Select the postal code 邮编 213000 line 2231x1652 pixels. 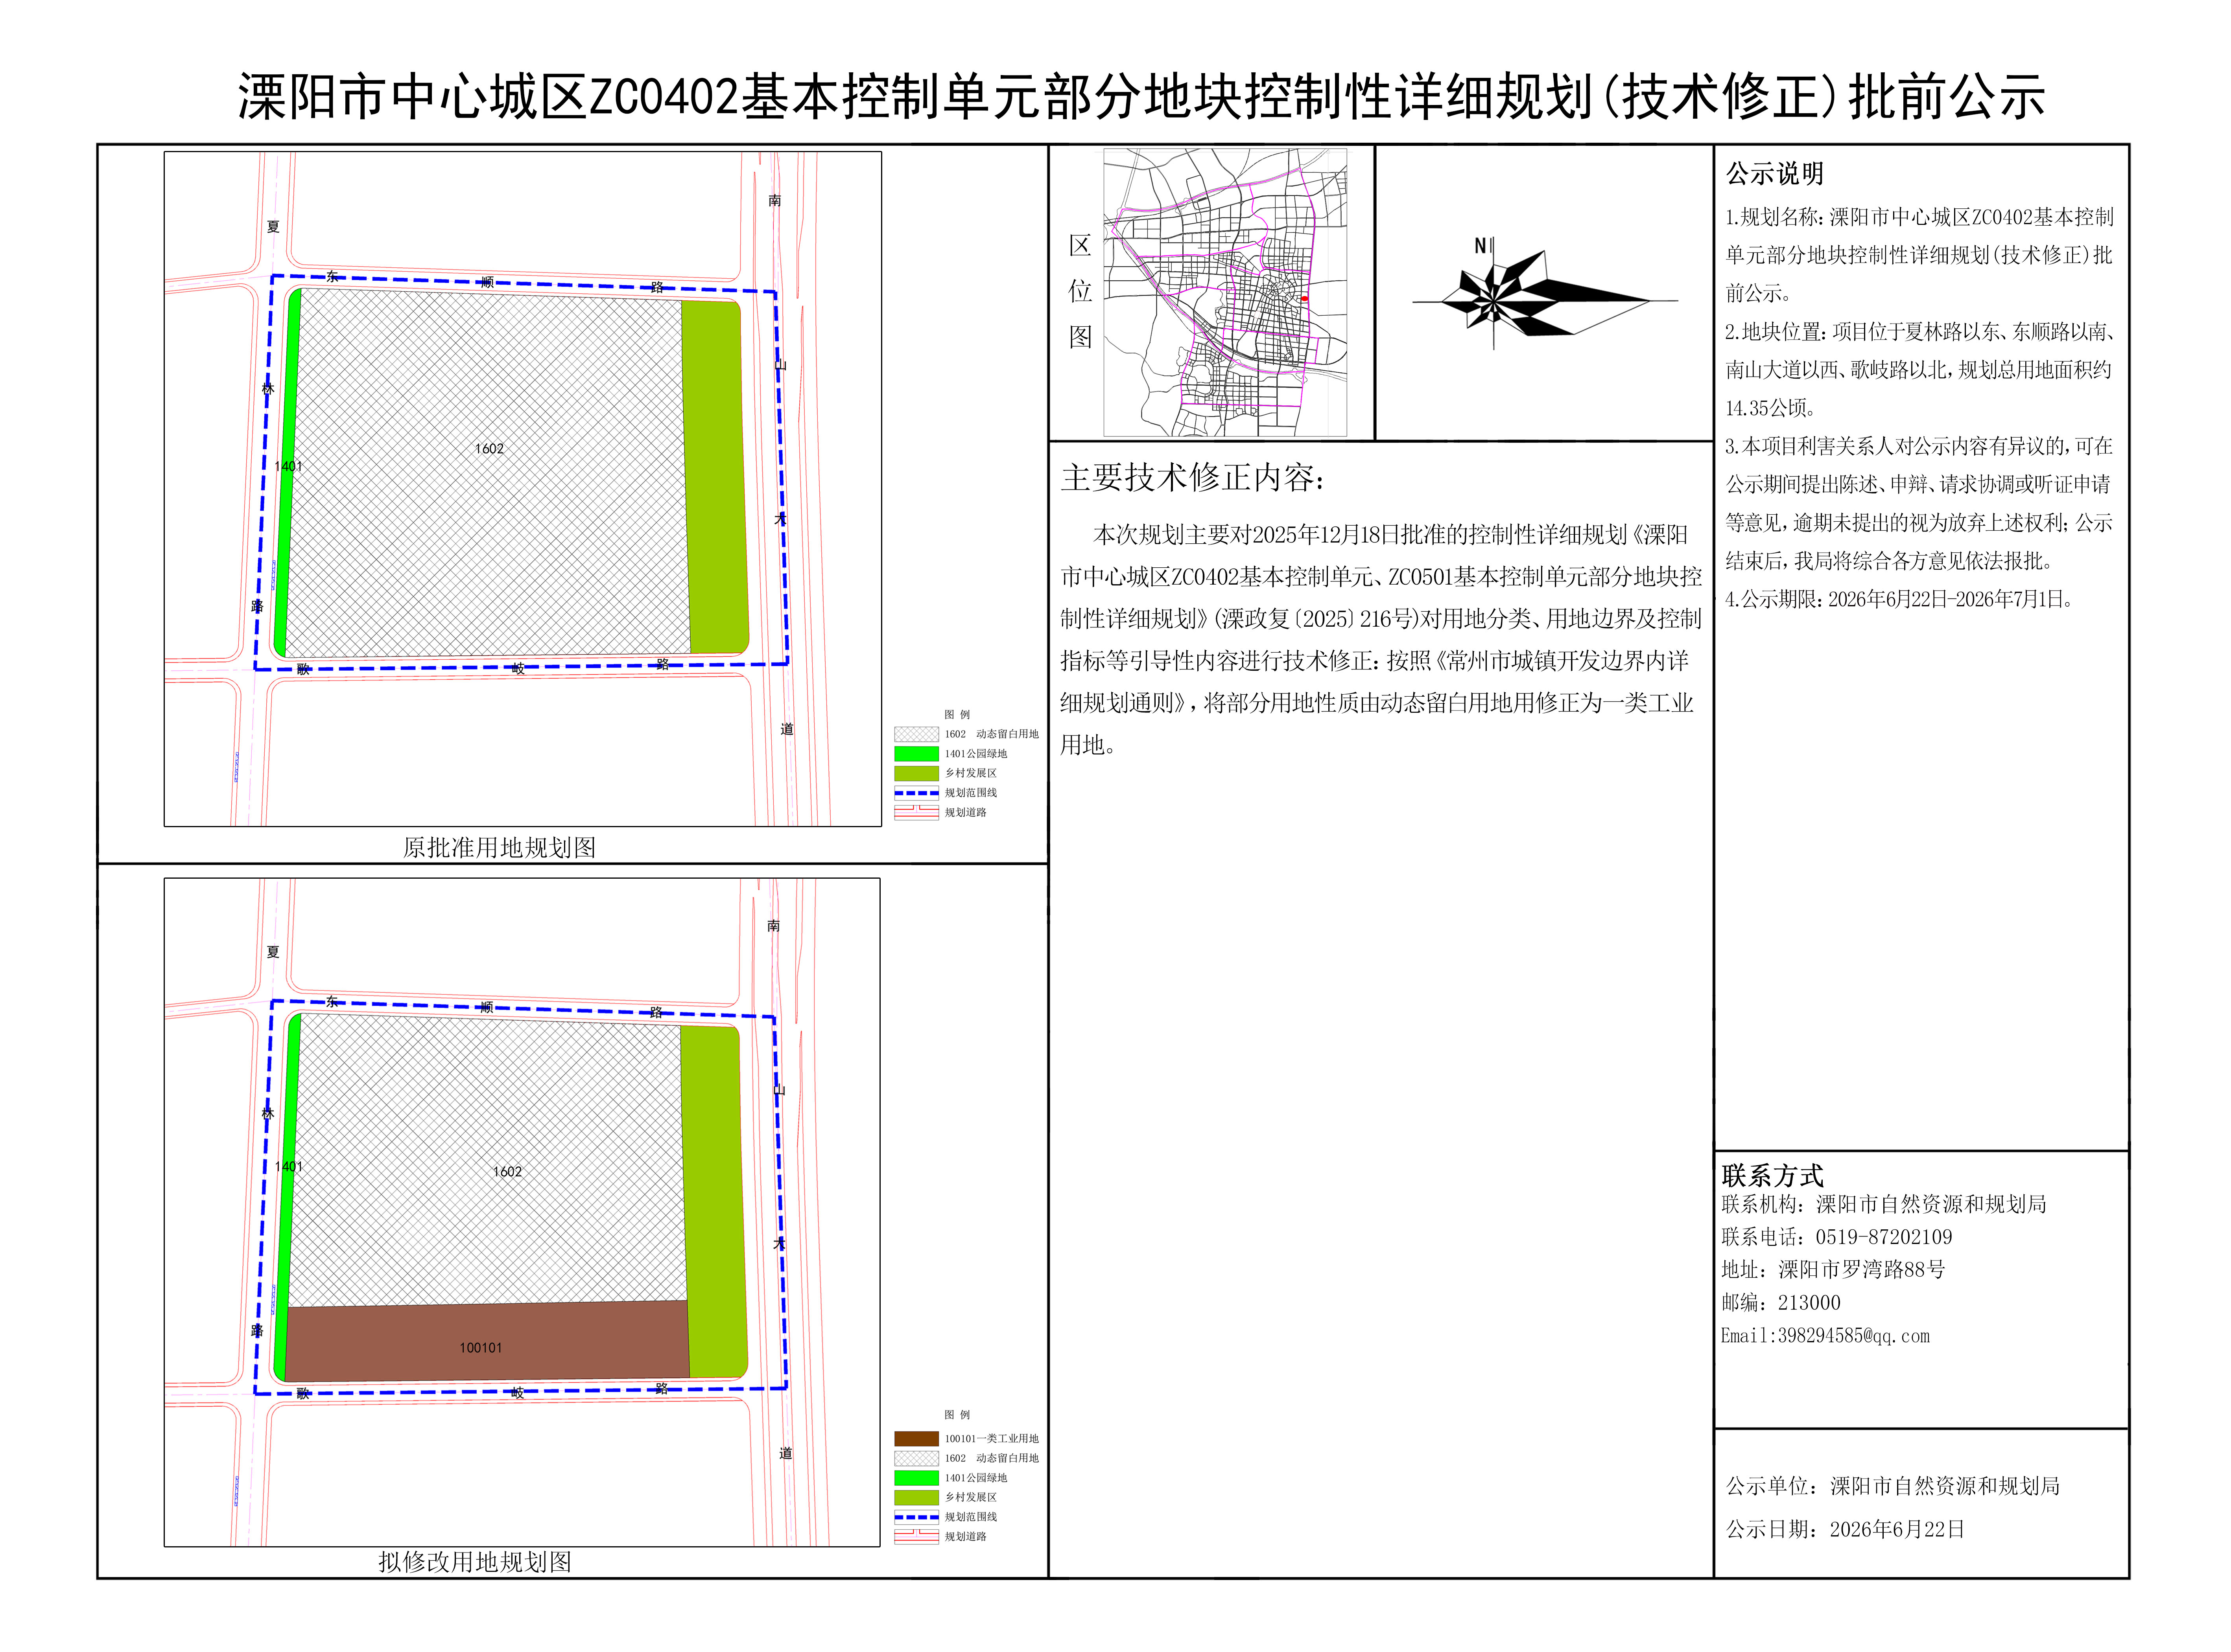click(1781, 1303)
